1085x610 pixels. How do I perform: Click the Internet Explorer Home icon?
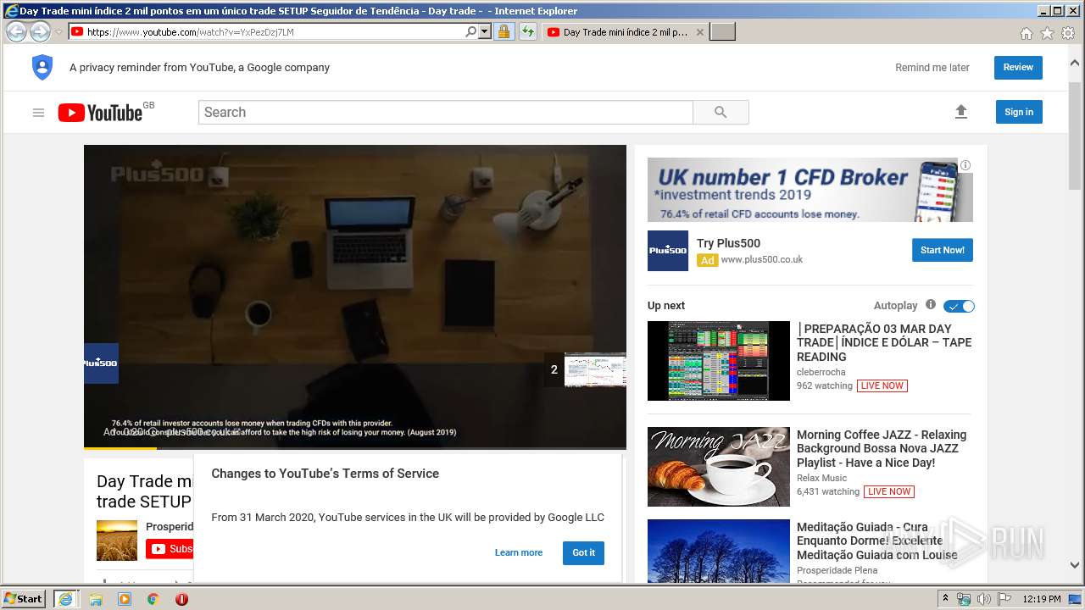coord(1027,33)
